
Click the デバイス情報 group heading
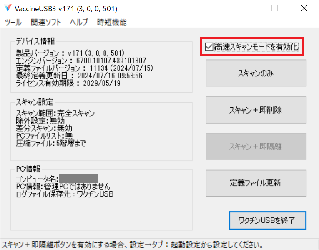point(35,41)
